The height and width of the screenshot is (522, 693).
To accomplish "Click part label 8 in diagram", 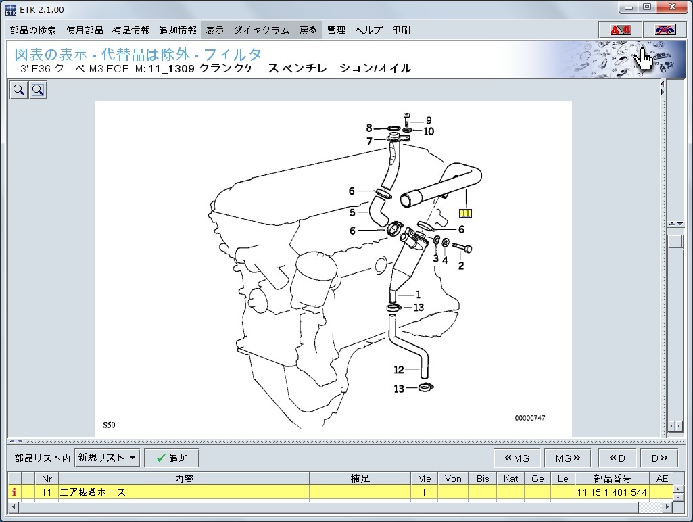I will pyautogui.click(x=369, y=128).
